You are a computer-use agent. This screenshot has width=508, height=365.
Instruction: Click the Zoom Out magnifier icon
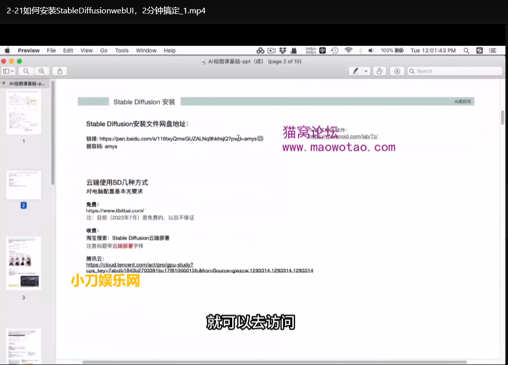pyautogui.click(x=26, y=71)
